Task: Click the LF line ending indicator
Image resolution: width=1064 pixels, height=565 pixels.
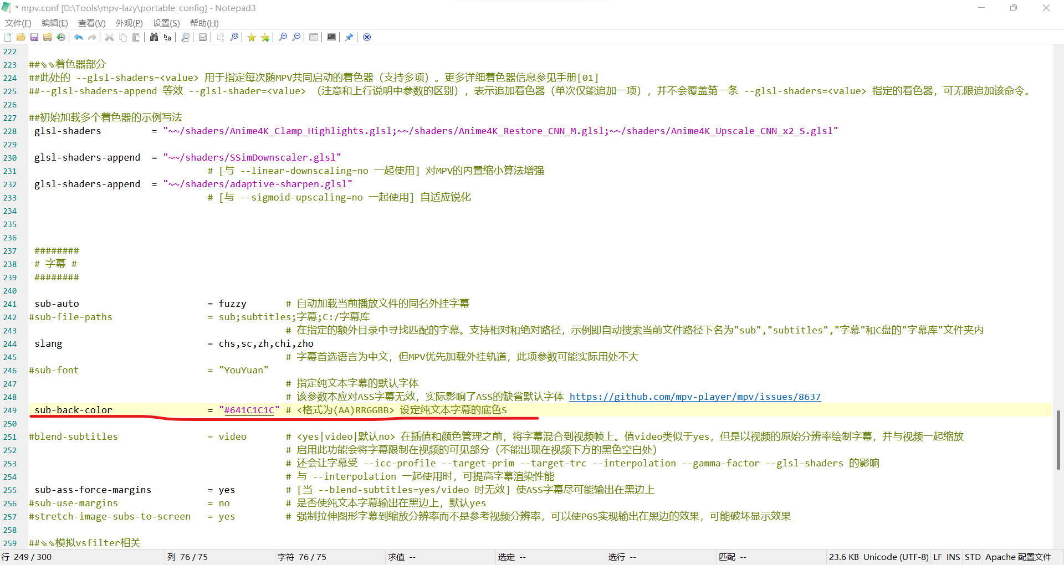Action: tap(938, 557)
